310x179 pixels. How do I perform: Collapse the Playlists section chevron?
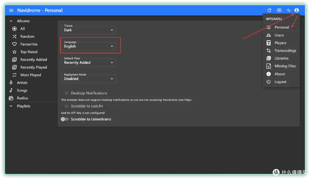[11, 106]
